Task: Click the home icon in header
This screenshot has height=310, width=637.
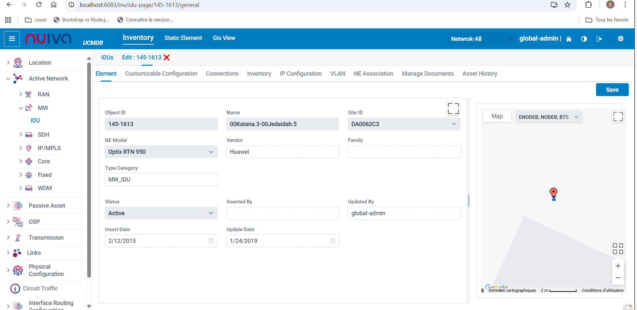Action: click(569, 39)
